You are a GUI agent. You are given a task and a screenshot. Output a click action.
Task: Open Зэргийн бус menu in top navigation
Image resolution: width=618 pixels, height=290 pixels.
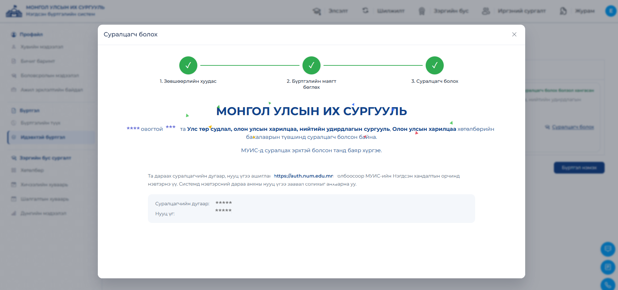[451, 11]
